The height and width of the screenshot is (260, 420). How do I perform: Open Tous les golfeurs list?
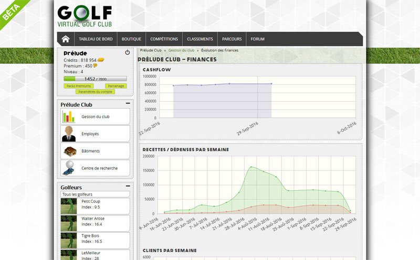(x=95, y=194)
